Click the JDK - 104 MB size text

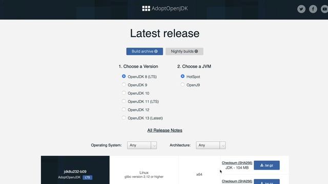click(237, 168)
